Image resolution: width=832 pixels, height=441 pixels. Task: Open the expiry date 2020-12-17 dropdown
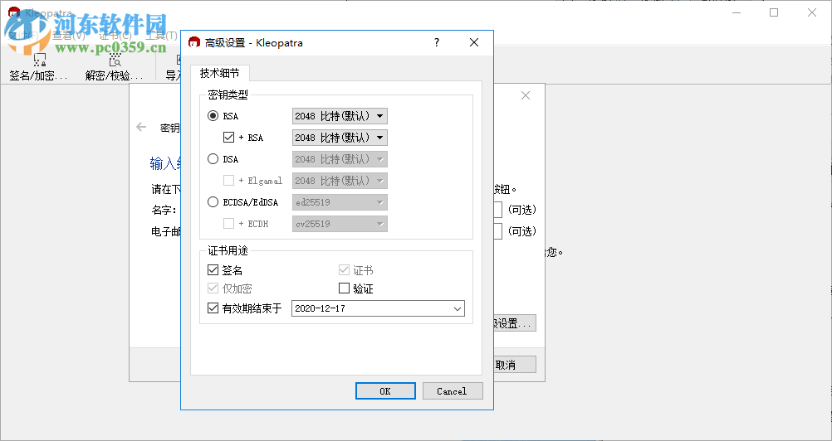[378, 308]
